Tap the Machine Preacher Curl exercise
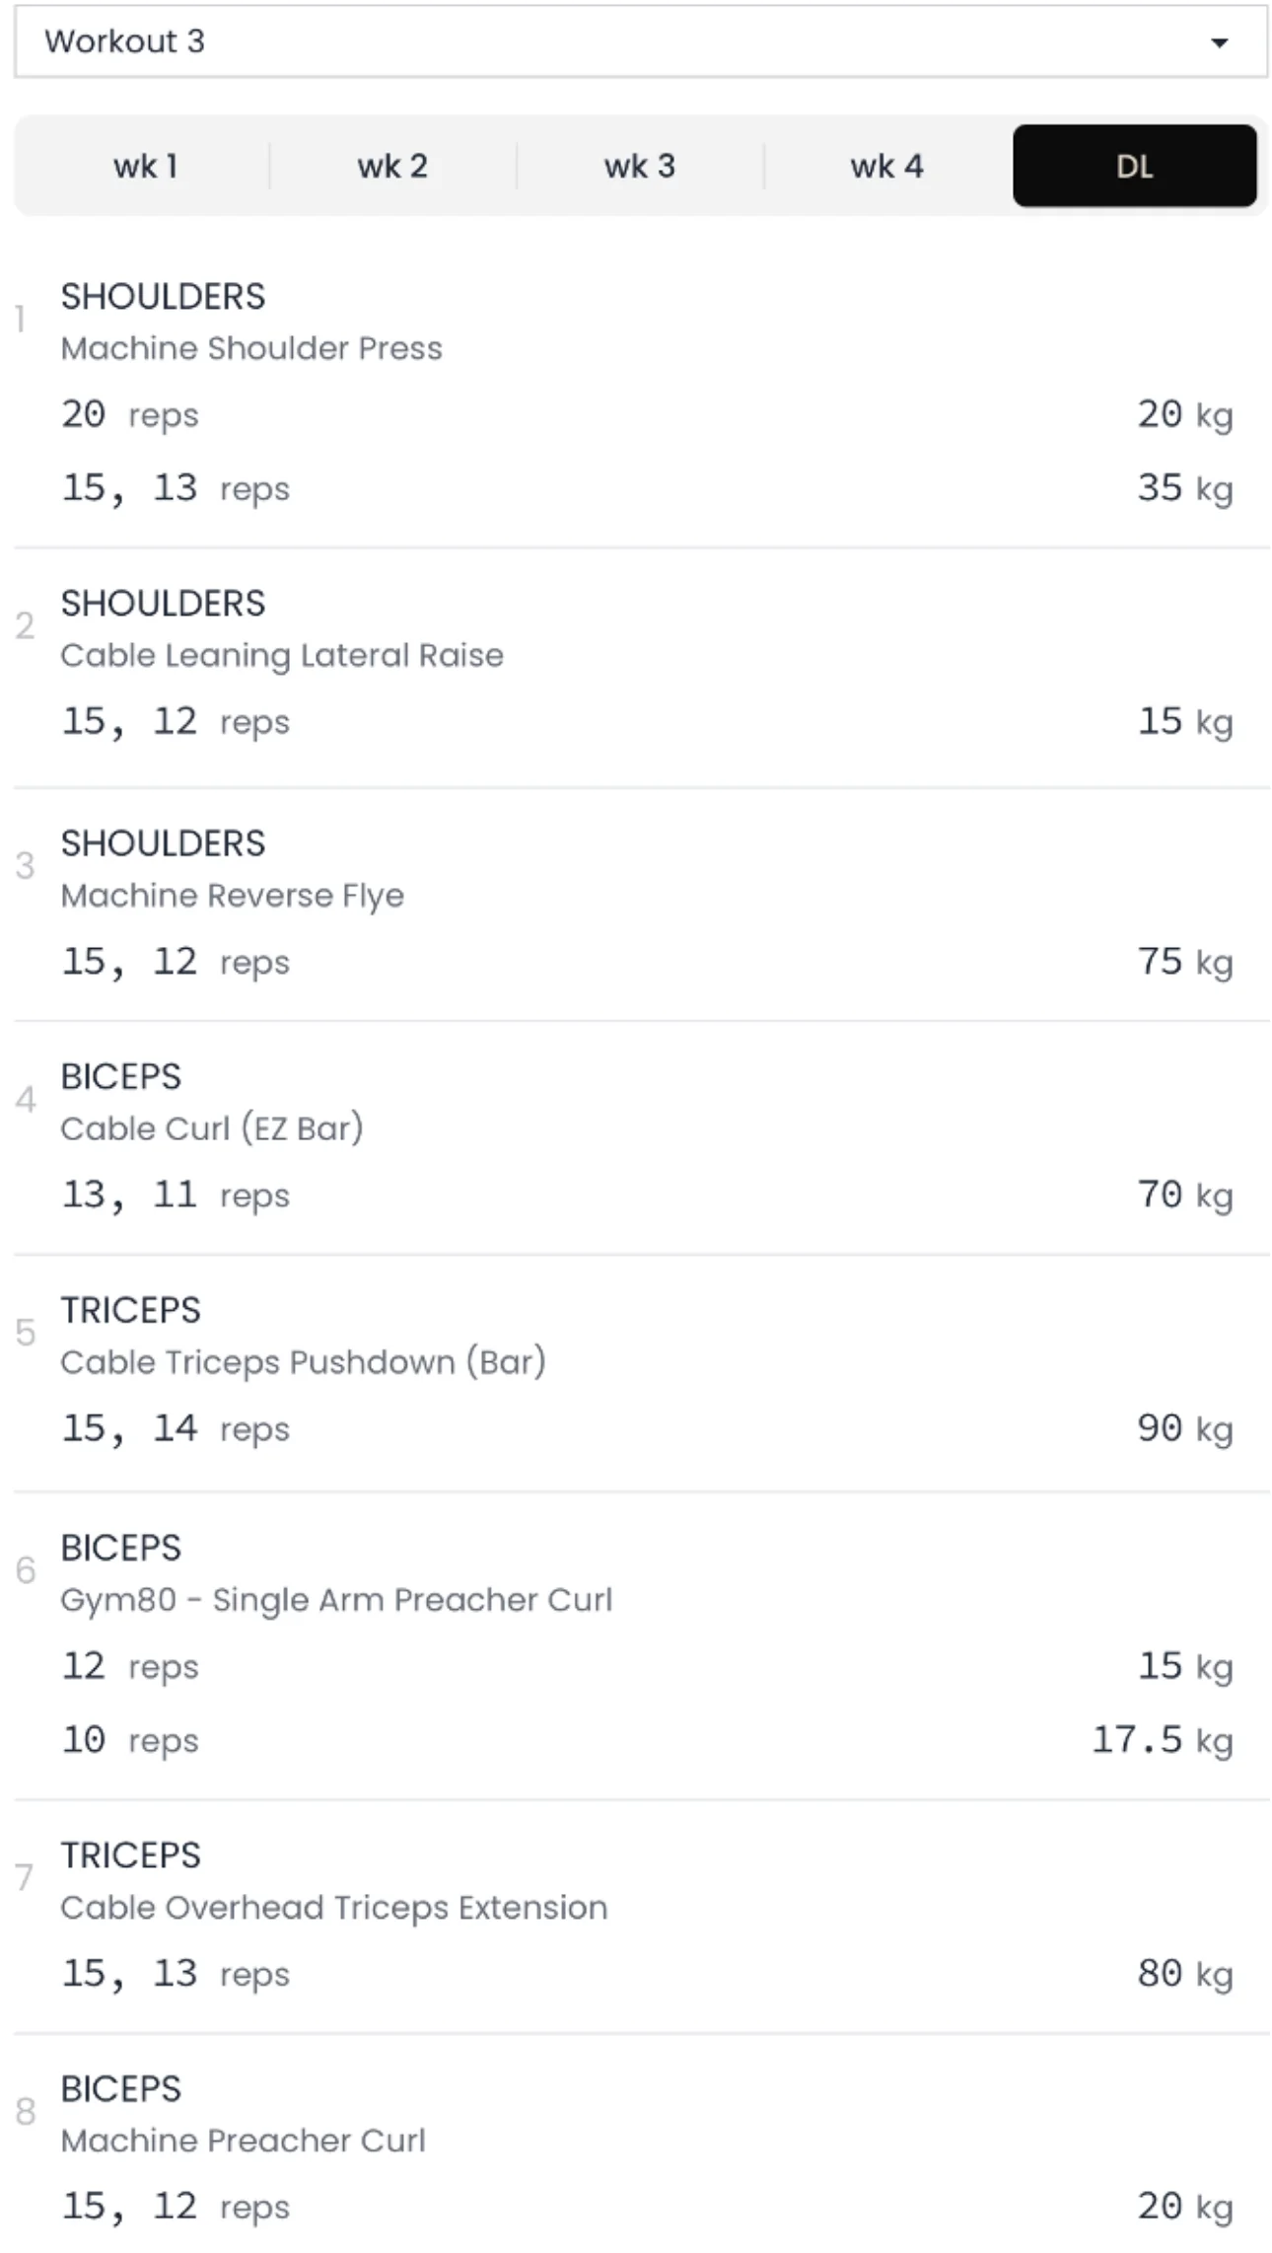This screenshot has height=2253, width=1272. [243, 2140]
